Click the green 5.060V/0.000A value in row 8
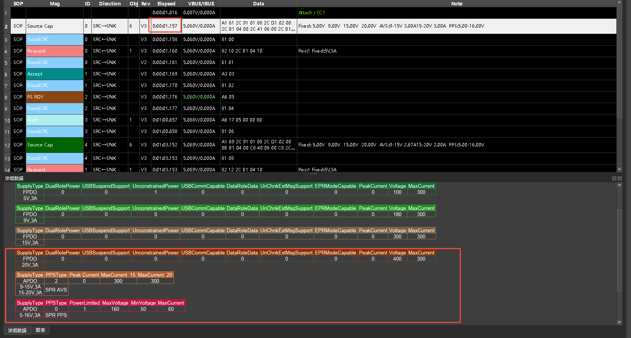631x338 pixels. pyautogui.click(x=199, y=97)
